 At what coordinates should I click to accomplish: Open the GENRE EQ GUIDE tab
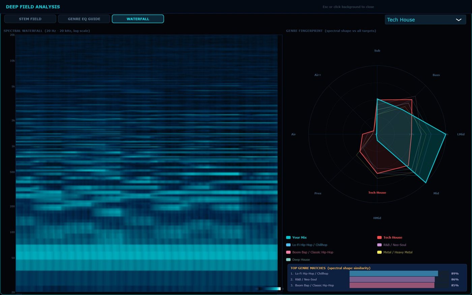[84, 19]
